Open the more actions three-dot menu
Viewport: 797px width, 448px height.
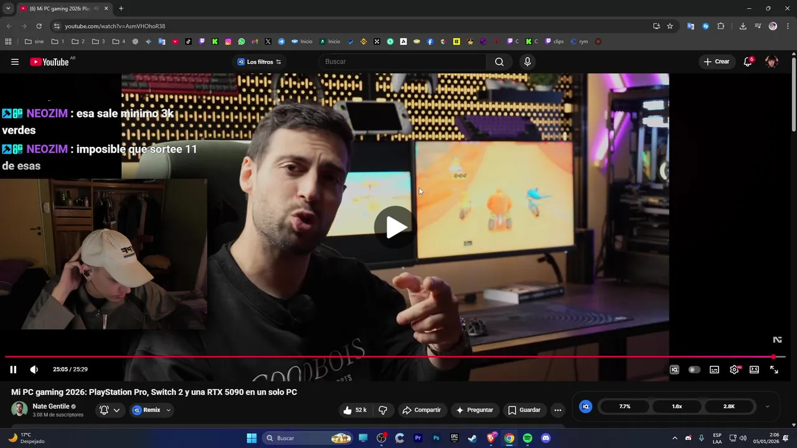(558, 410)
